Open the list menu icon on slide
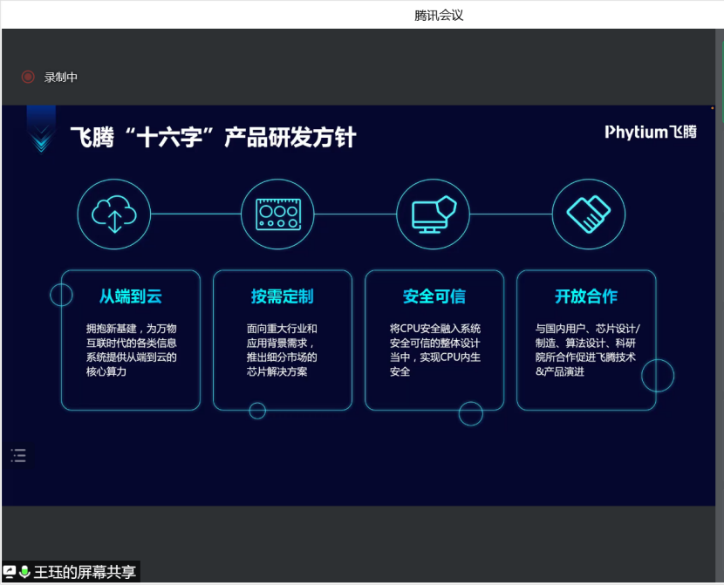 pos(18,455)
